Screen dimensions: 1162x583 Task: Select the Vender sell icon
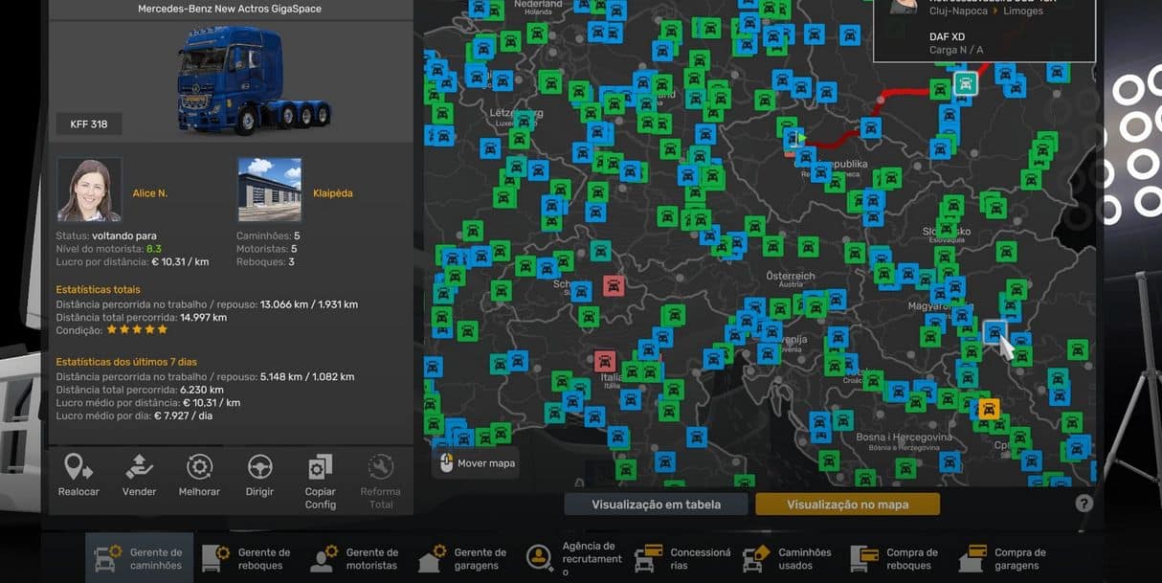(139, 468)
